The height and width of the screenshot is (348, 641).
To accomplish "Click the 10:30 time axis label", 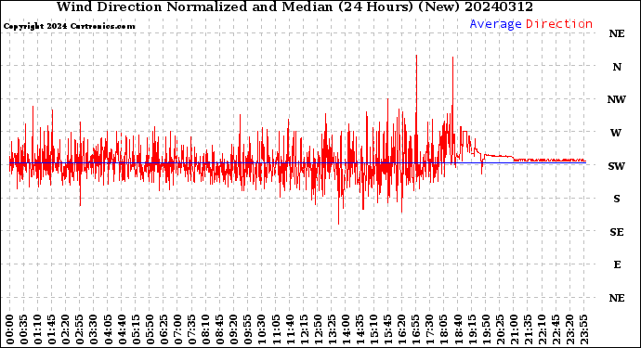I will [x=262, y=329].
